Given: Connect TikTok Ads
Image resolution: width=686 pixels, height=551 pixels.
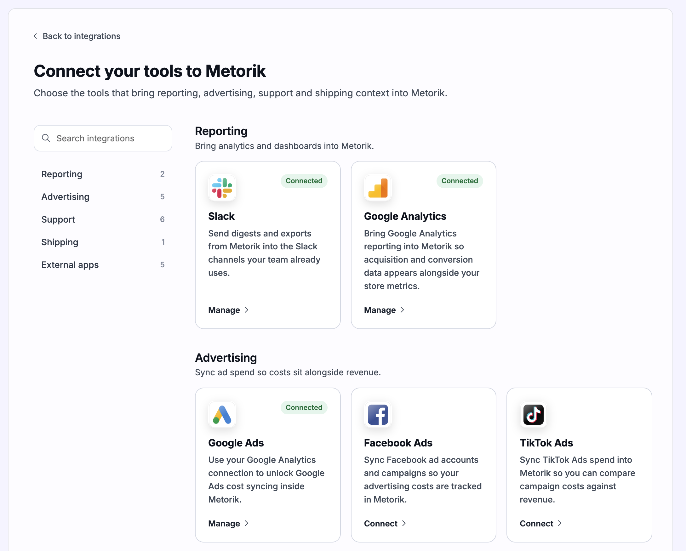Looking at the screenshot, I should 541,523.
